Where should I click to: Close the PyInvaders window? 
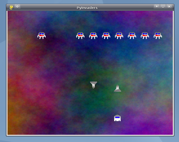169,6
